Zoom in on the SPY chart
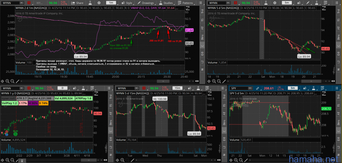Image resolution: width=342 pixels, height=163 pixels. 235,160
